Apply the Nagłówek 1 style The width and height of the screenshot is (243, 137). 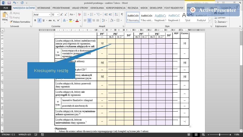(160, 18)
